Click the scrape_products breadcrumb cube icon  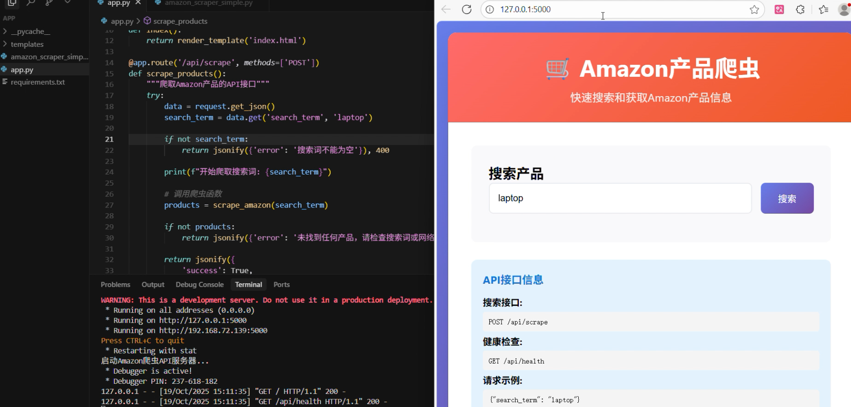coord(147,21)
